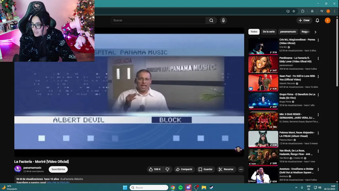This screenshot has height=191, width=339.
Task: Open options menu for Perdóname video
Action: click(x=318, y=58)
